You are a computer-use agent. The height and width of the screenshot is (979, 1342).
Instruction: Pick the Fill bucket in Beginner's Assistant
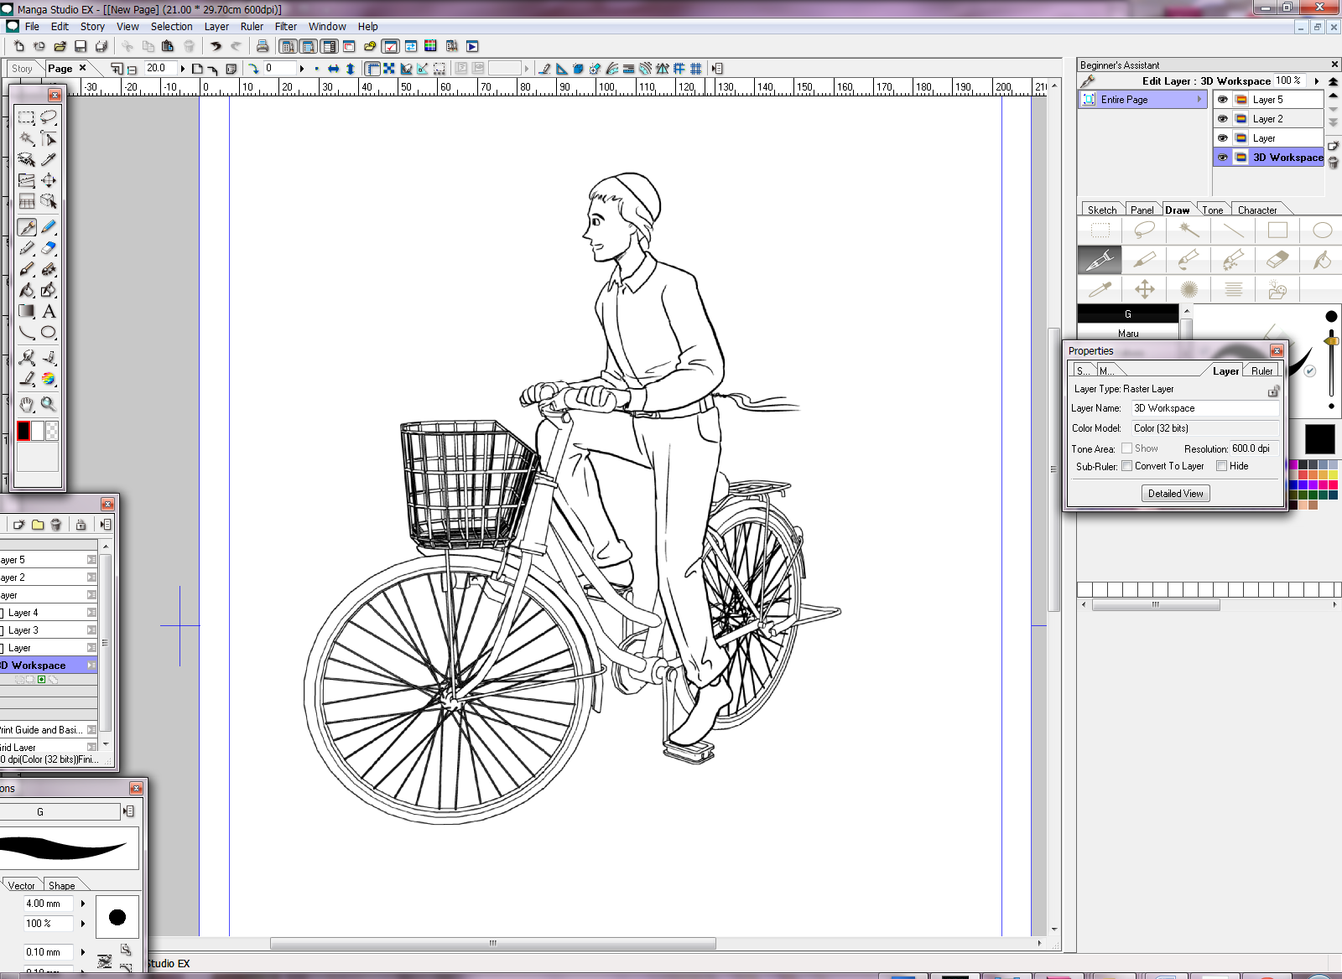pyautogui.click(x=1321, y=260)
